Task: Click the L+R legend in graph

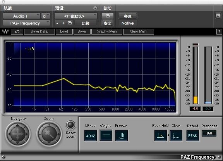Action: click(x=30, y=49)
